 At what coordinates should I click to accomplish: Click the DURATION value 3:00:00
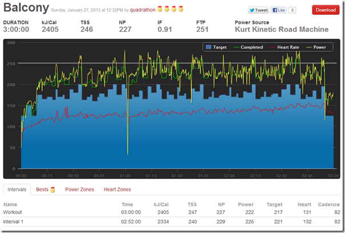(x=16, y=30)
